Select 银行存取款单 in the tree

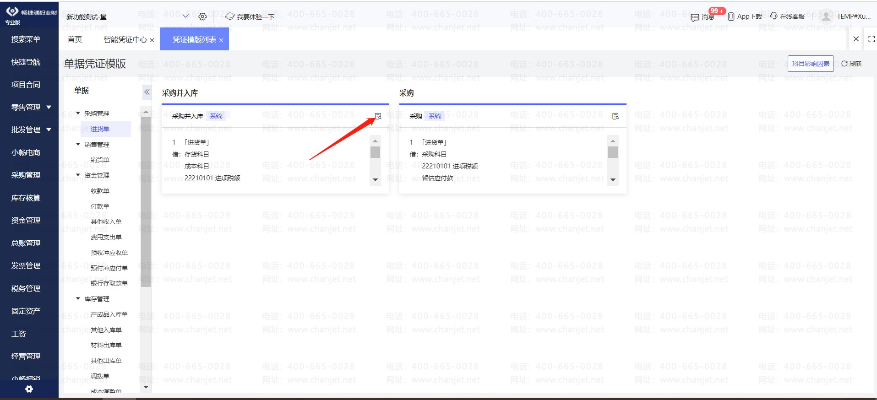[x=109, y=283]
